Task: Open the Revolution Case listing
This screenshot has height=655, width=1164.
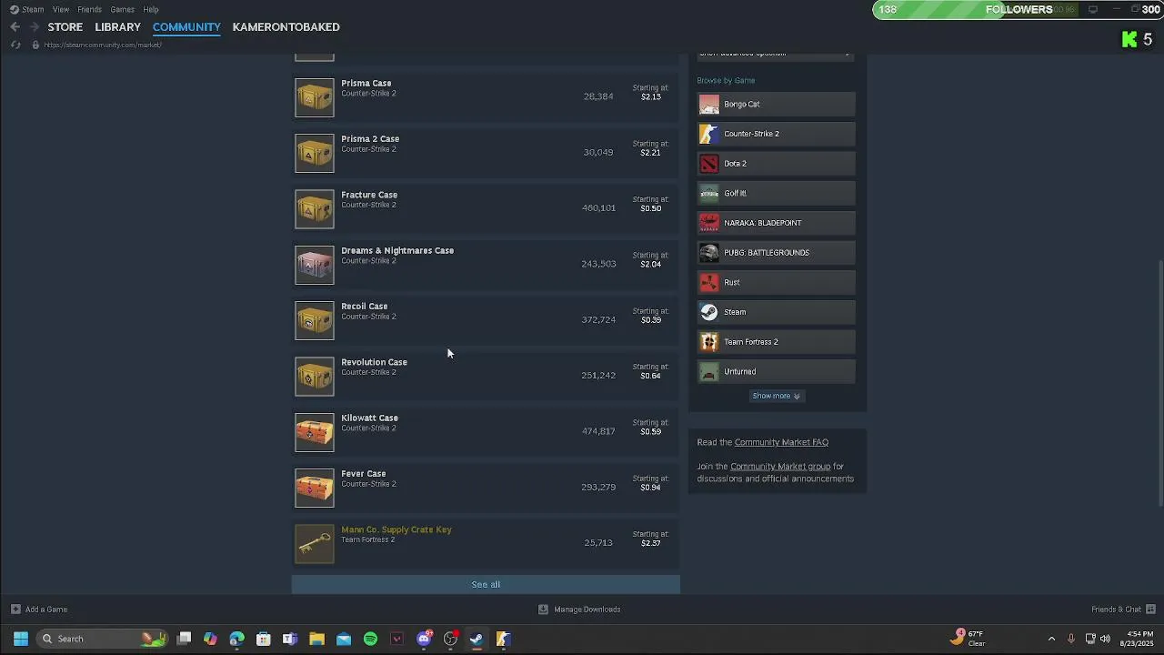Action: click(487, 376)
